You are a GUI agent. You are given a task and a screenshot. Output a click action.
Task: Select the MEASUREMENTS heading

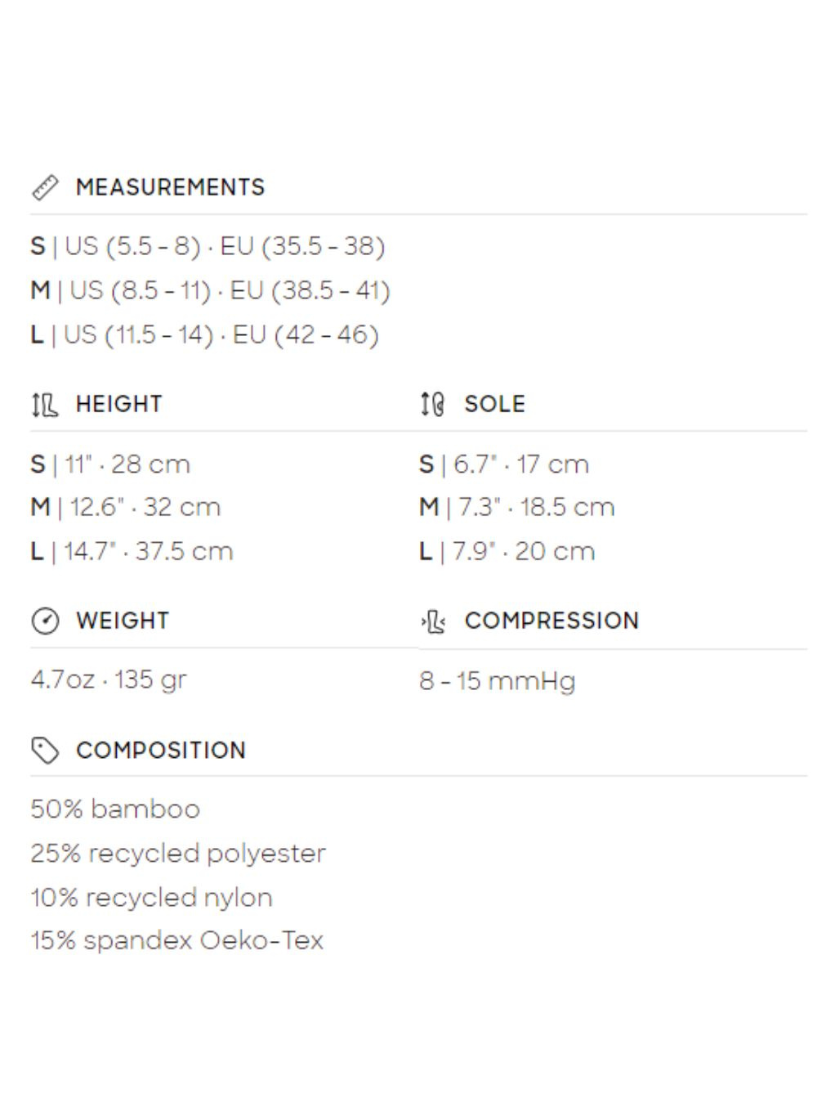click(x=170, y=187)
